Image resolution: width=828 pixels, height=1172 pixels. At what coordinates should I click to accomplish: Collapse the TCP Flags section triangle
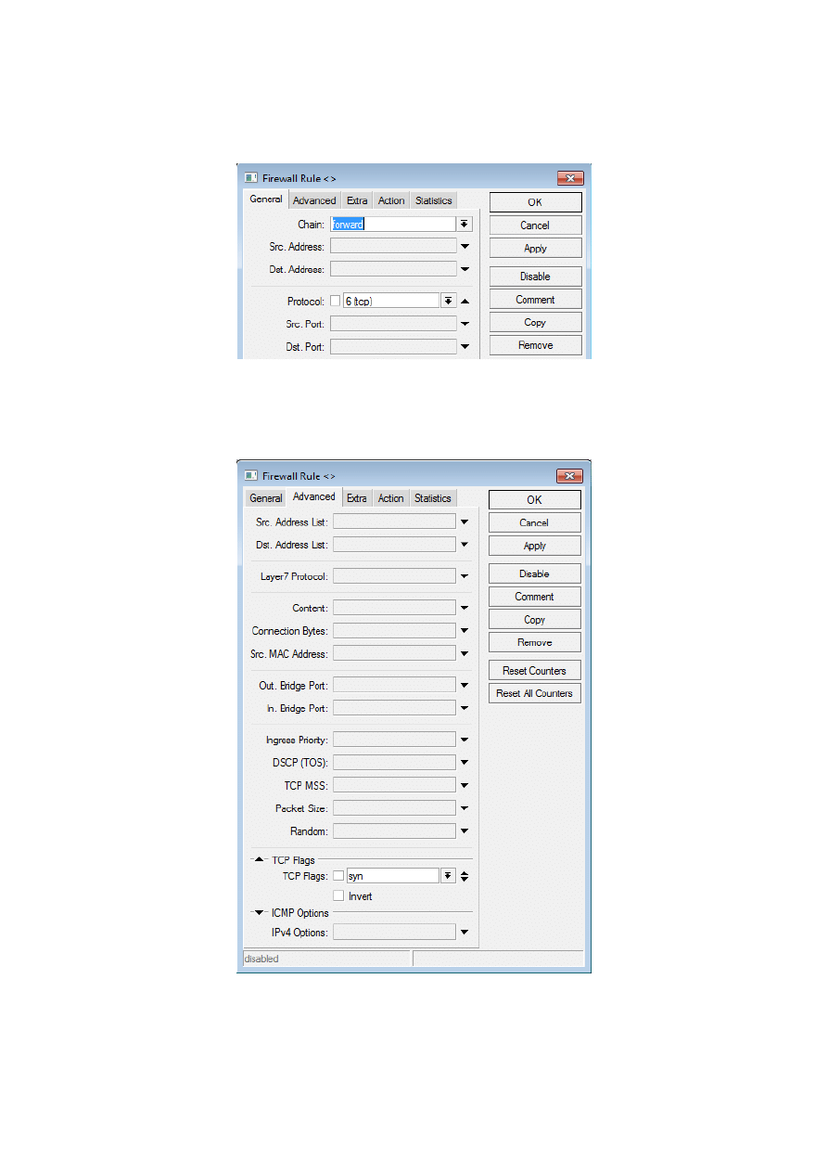[261, 860]
